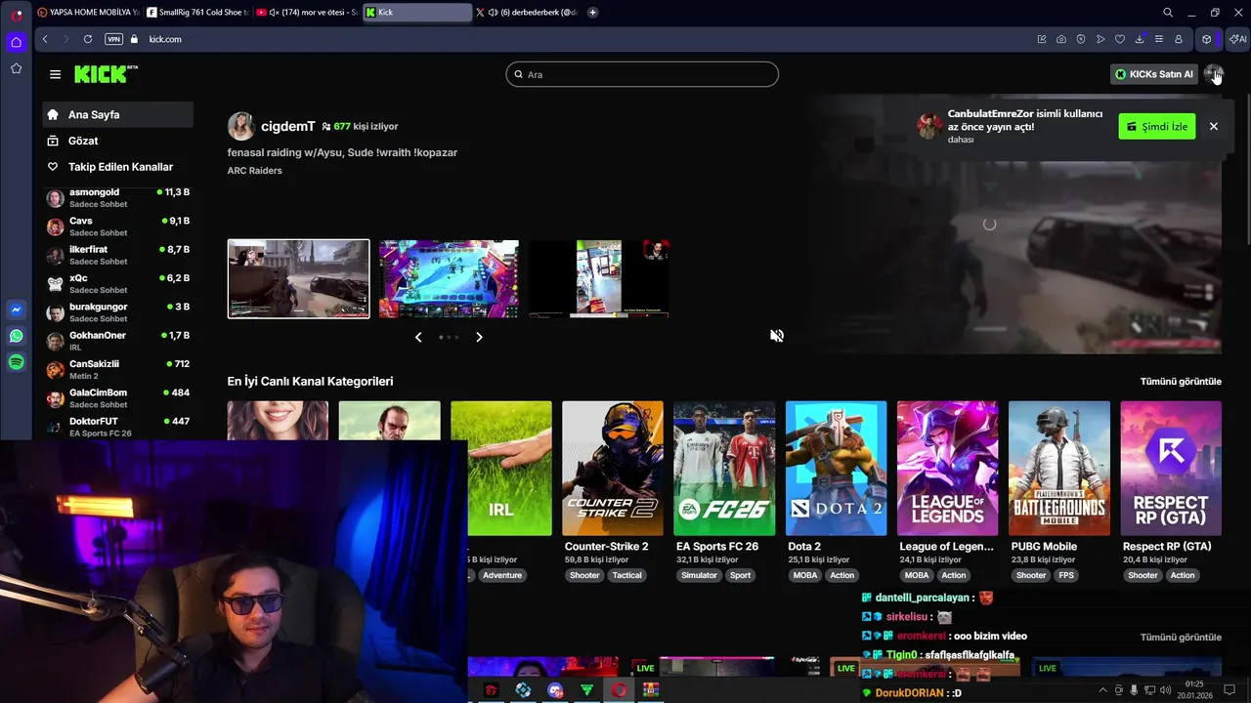1251x703 pixels.
Task: Click the Tactical tag under Counter-Strike 2
Action: tap(627, 575)
